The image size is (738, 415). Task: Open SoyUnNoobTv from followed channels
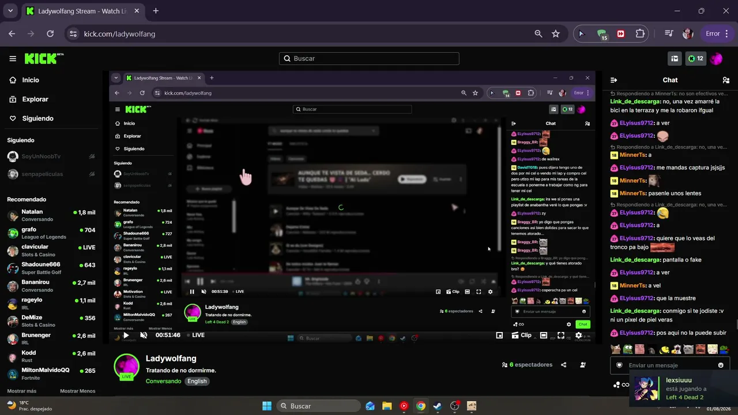[51, 156]
